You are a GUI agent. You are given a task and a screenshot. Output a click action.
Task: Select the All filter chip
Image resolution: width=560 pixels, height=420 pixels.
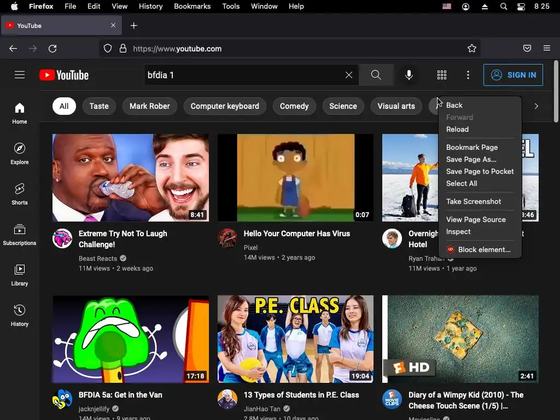[x=65, y=106]
